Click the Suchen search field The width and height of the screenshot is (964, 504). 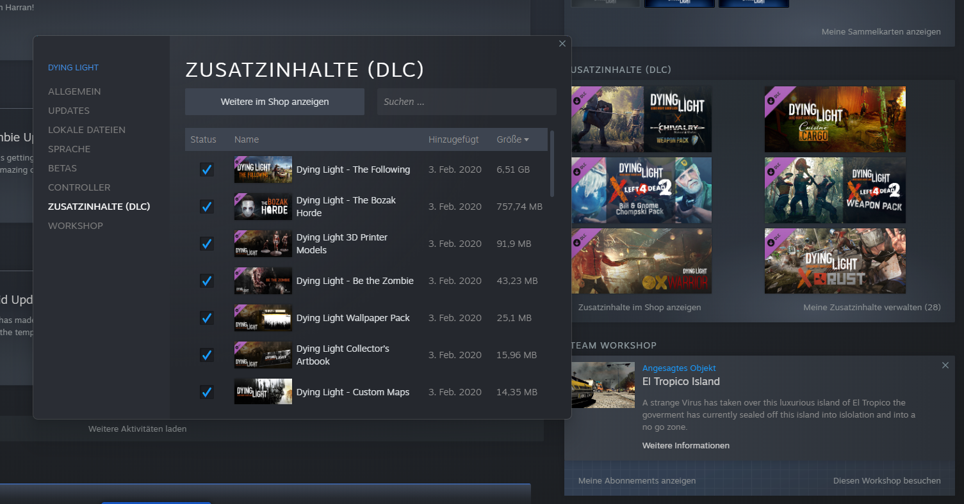[466, 101]
